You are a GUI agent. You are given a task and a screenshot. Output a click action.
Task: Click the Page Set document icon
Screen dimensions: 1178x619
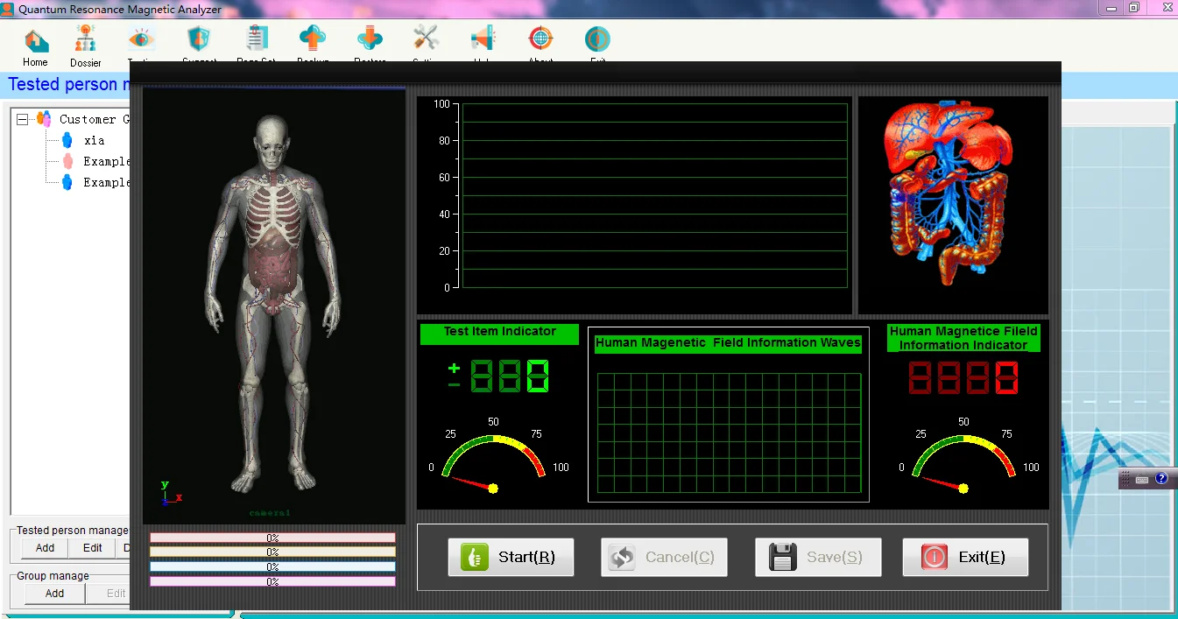[257, 39]
